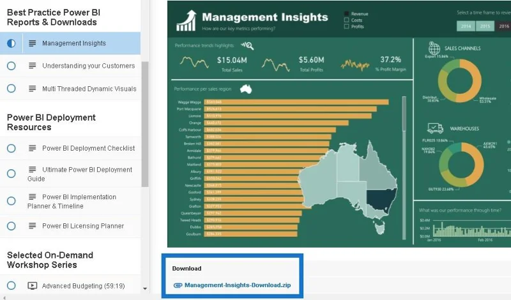Click half-filled progress circle for Management Insights
Screen dimensions: 511x300
click(x=11, y=43)
